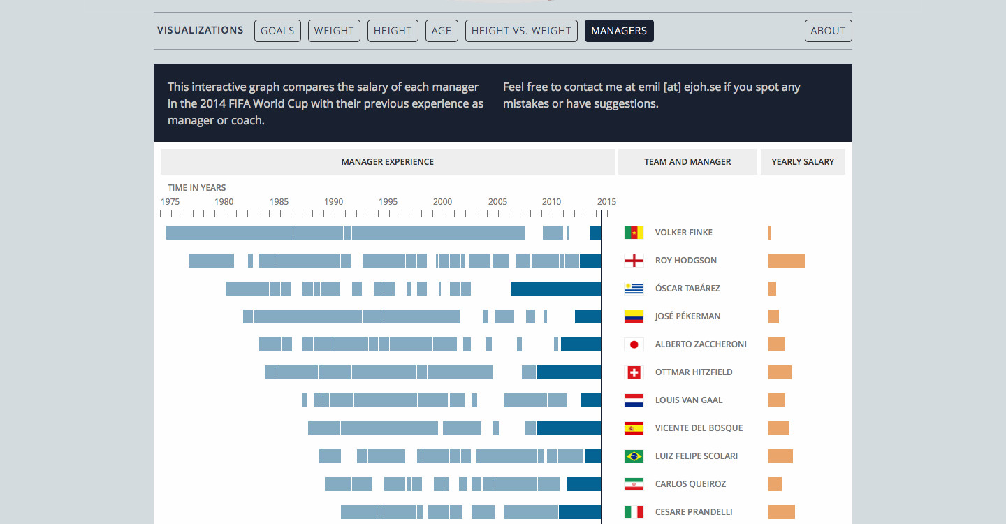Click the Japan flag beside Alberto Zaccheroni

(x=634, y=344)
